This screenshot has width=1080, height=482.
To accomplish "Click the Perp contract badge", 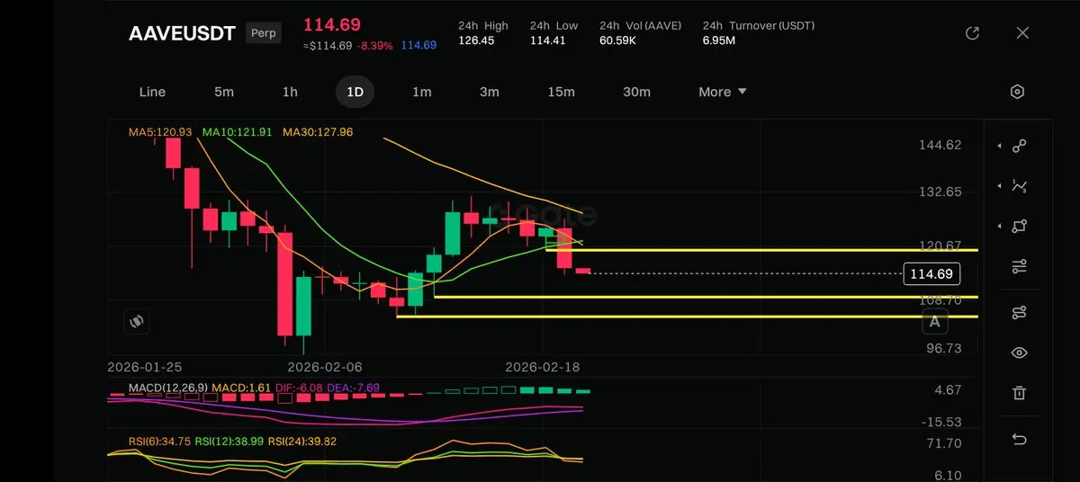I will tap(263, 33).
